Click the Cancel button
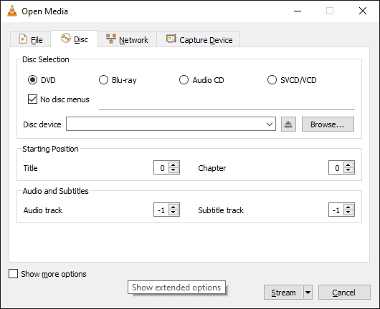Screen dimensions: 380x309 [344, 293]
